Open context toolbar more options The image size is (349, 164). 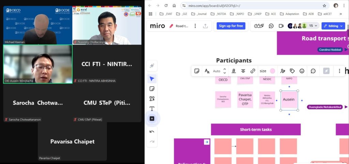(339, 71)
